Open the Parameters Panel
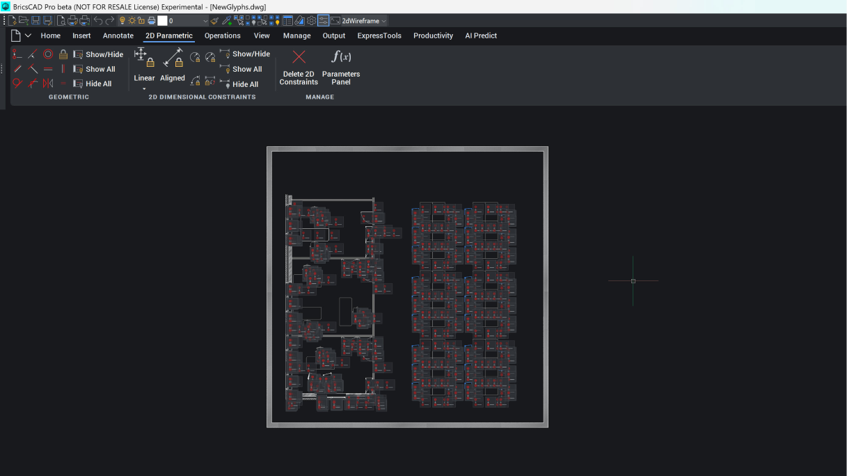 click(341, 68)
